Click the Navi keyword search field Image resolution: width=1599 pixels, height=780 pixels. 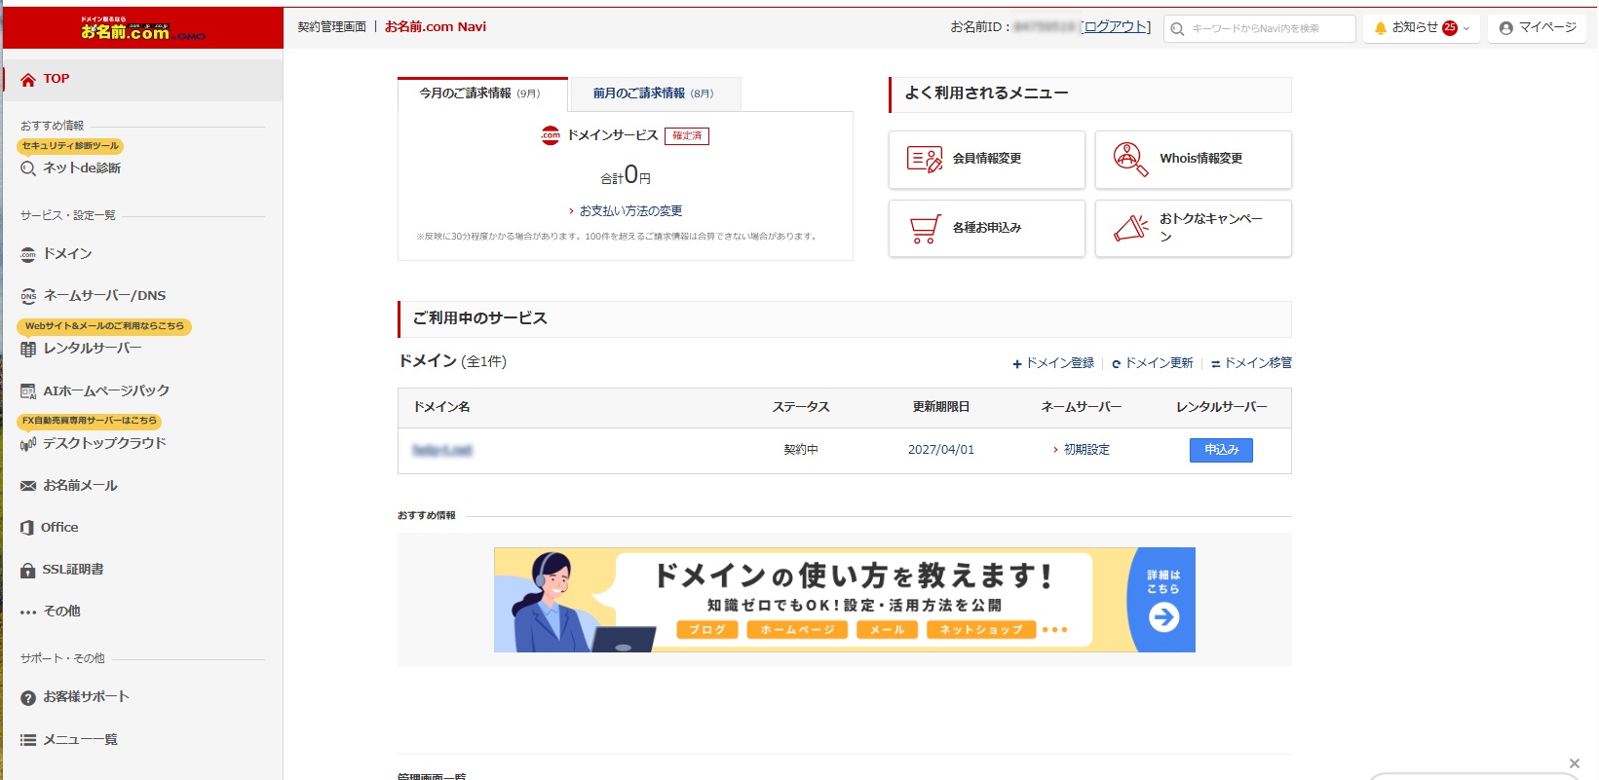click(x=1260, y=29)
